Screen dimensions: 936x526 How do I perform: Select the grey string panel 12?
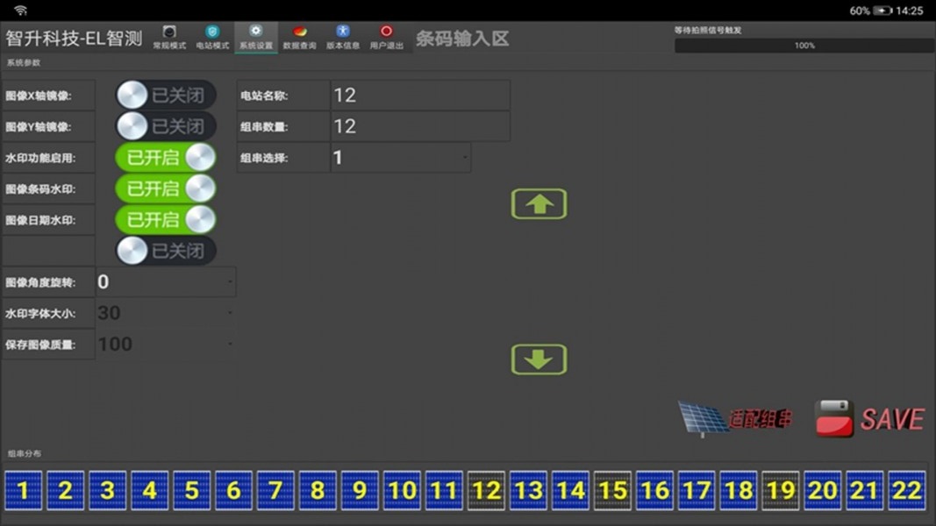(486, 490)
